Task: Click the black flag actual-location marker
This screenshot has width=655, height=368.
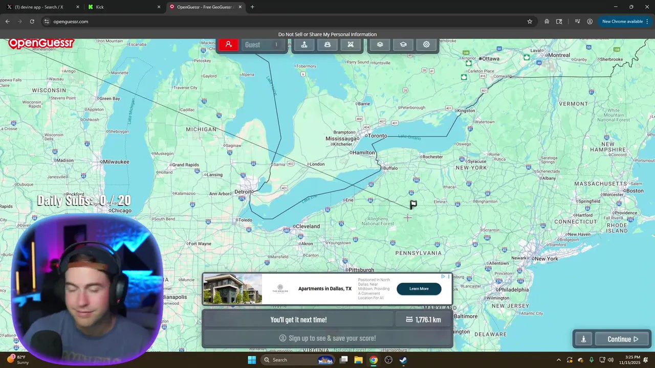Action: click(413, 204)
